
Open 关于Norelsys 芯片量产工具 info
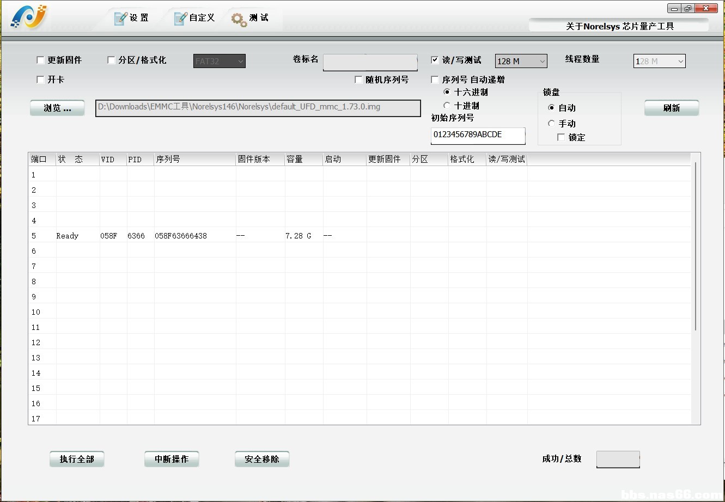pyautogui.click(x=619, y=26)
